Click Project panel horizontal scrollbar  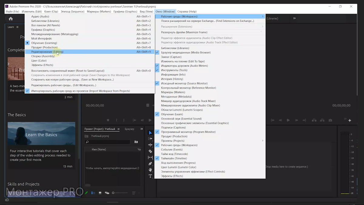pos(88,185)
